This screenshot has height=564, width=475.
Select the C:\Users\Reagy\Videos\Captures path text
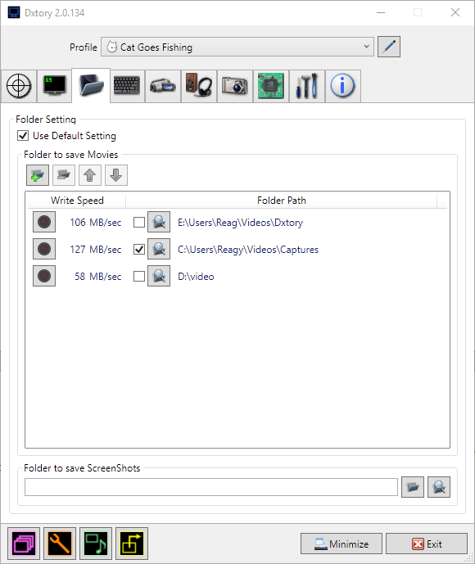[x=248, y=250]
